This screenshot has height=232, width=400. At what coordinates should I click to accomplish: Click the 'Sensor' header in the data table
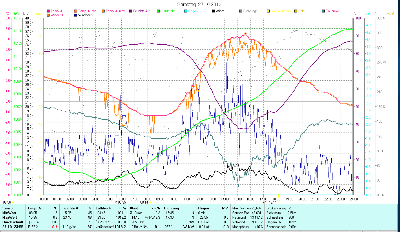pyautogui.click(x=8, y=208)
